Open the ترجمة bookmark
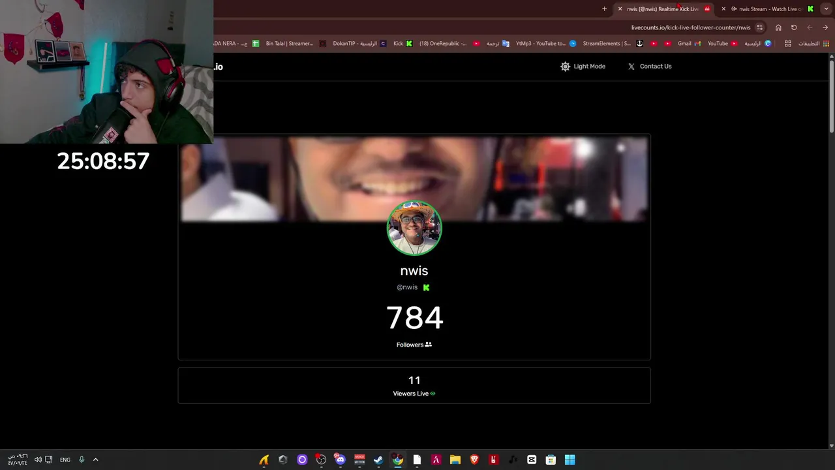The width and height of the screenshot is (835, 470). pyautogui.click(x=497, y=44)
